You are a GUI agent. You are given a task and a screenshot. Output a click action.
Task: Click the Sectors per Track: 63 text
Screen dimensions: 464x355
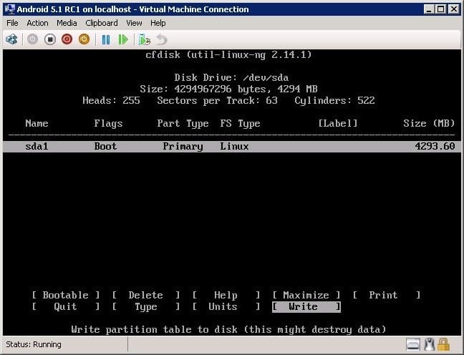217,101
